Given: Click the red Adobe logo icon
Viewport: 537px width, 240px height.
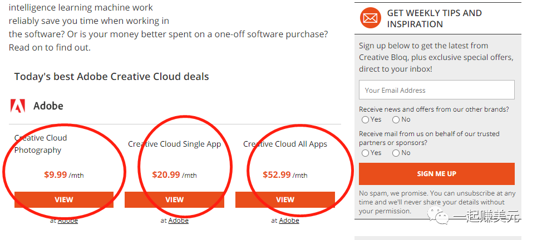Looking at the screenshot, I should tap(18, 106).
